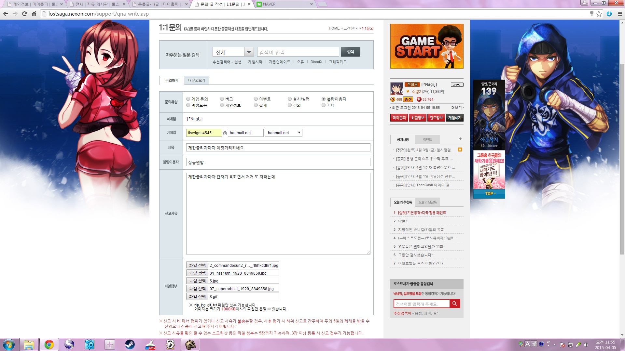Select the 설치/실행 radio button
The image size is (625, 351).
click(x=290, y=99)
